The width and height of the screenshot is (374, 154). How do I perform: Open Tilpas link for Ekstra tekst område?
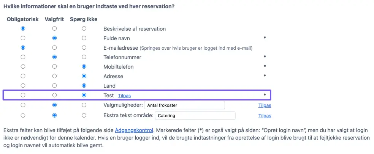265,116
